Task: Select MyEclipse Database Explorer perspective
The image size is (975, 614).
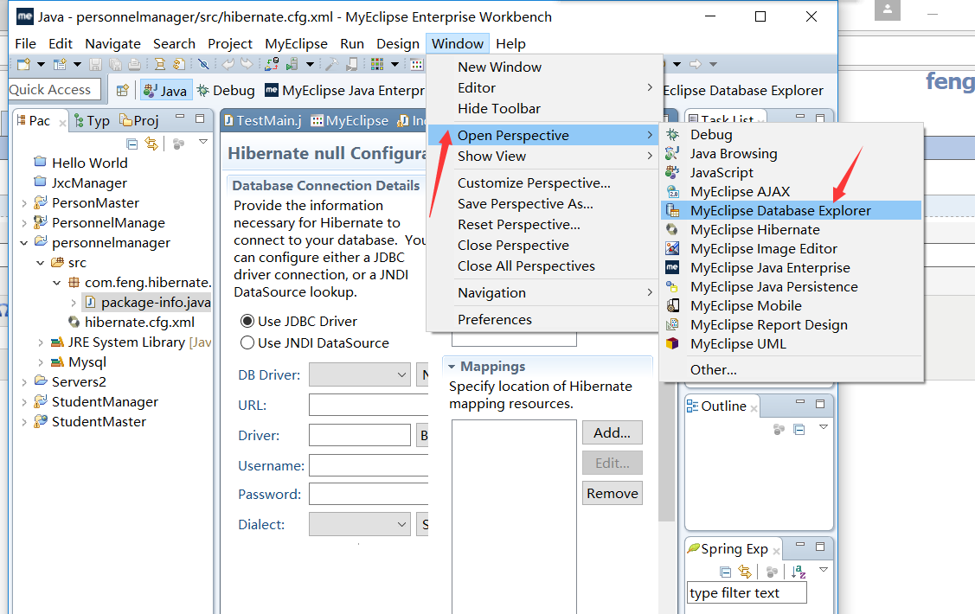Action: tap(791, 211)
